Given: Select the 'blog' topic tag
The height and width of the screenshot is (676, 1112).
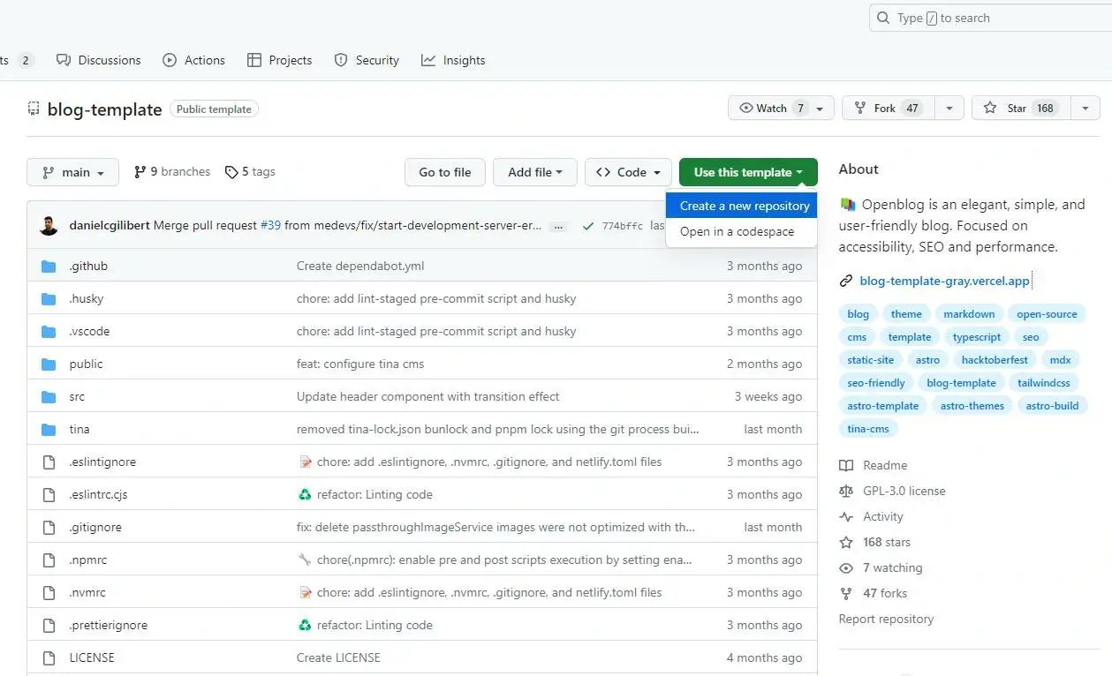Looking at the screenshot, I should pyautogui.click(x=858, y=313).
